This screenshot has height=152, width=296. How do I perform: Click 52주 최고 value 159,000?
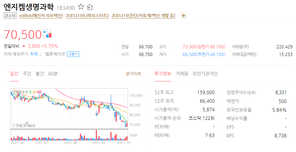coord(206,93)
